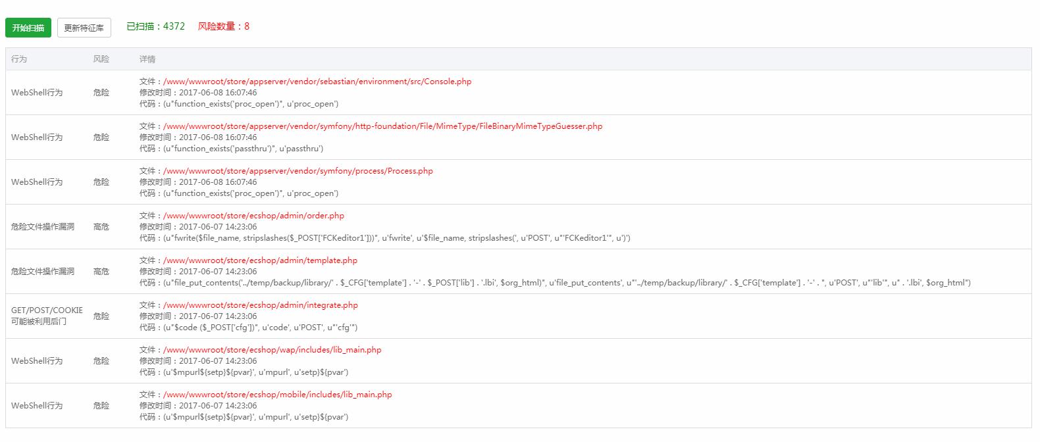The width and height of the screenshot is (1040, 442).
Task: Open the Process.php file path link
Action: pos(298,171)
